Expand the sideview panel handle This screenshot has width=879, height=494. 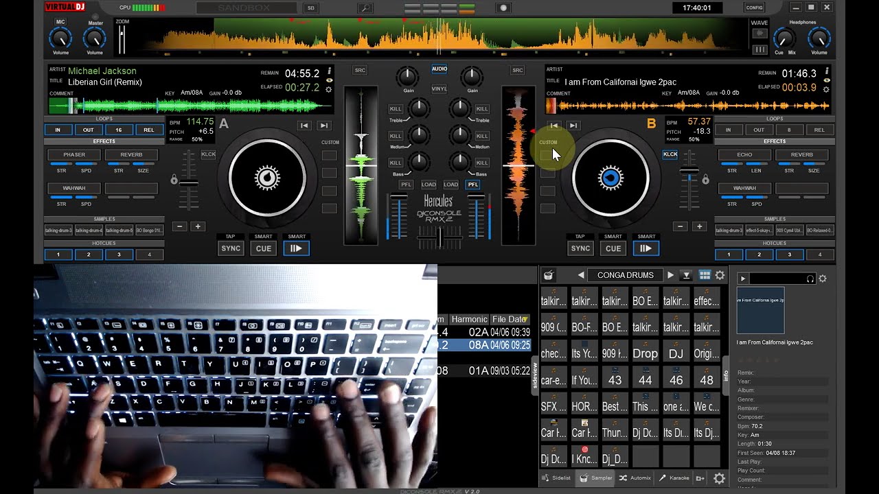click(x=535, y=376)
